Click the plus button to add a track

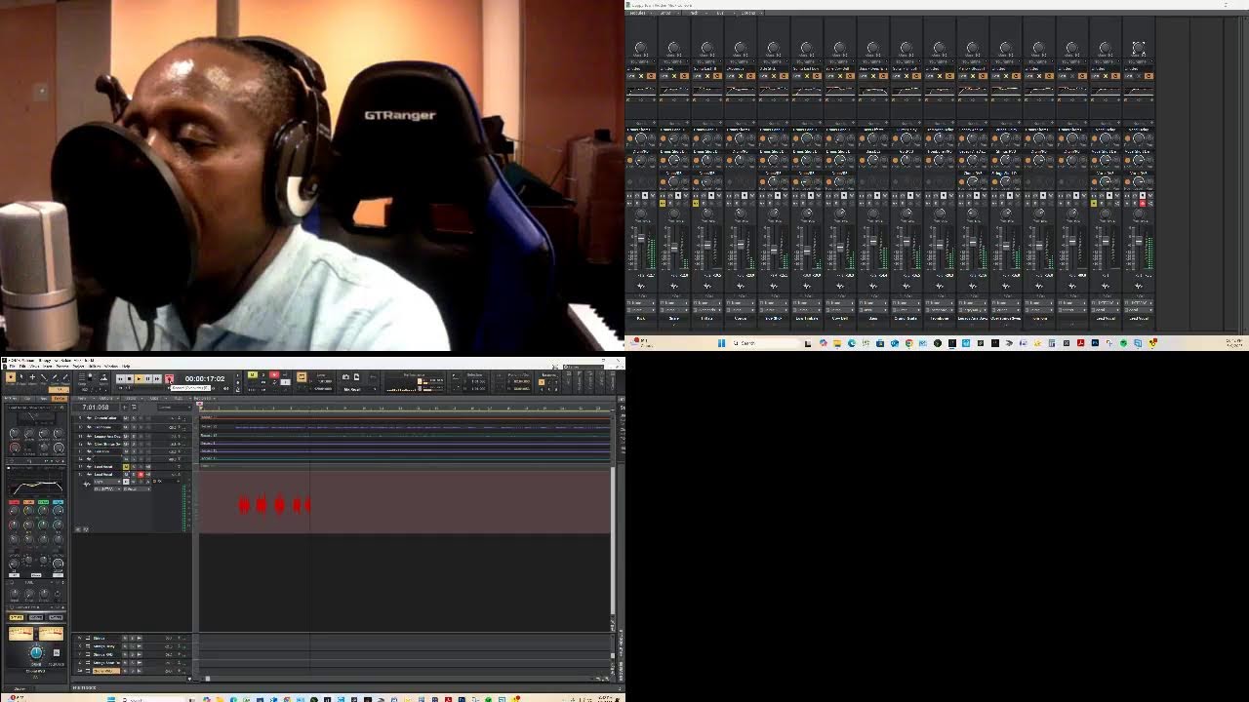click(x=124, y=408)
